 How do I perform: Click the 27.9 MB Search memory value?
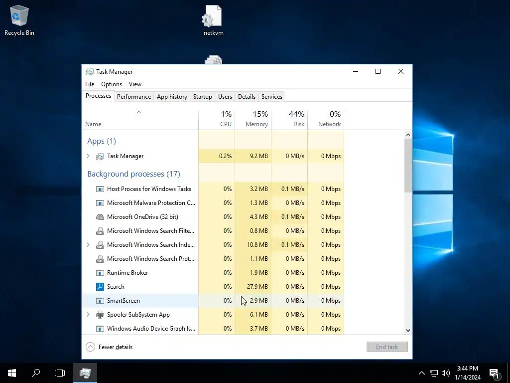pos(257,287)
